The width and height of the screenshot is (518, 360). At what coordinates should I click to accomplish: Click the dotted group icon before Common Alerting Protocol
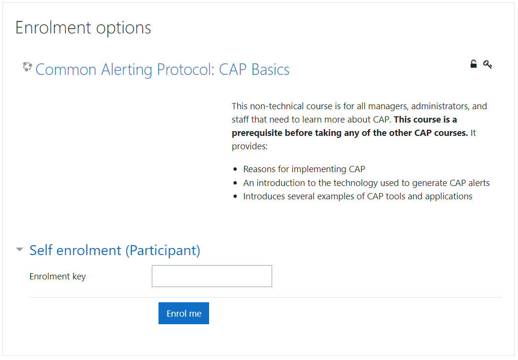[27, 67]
